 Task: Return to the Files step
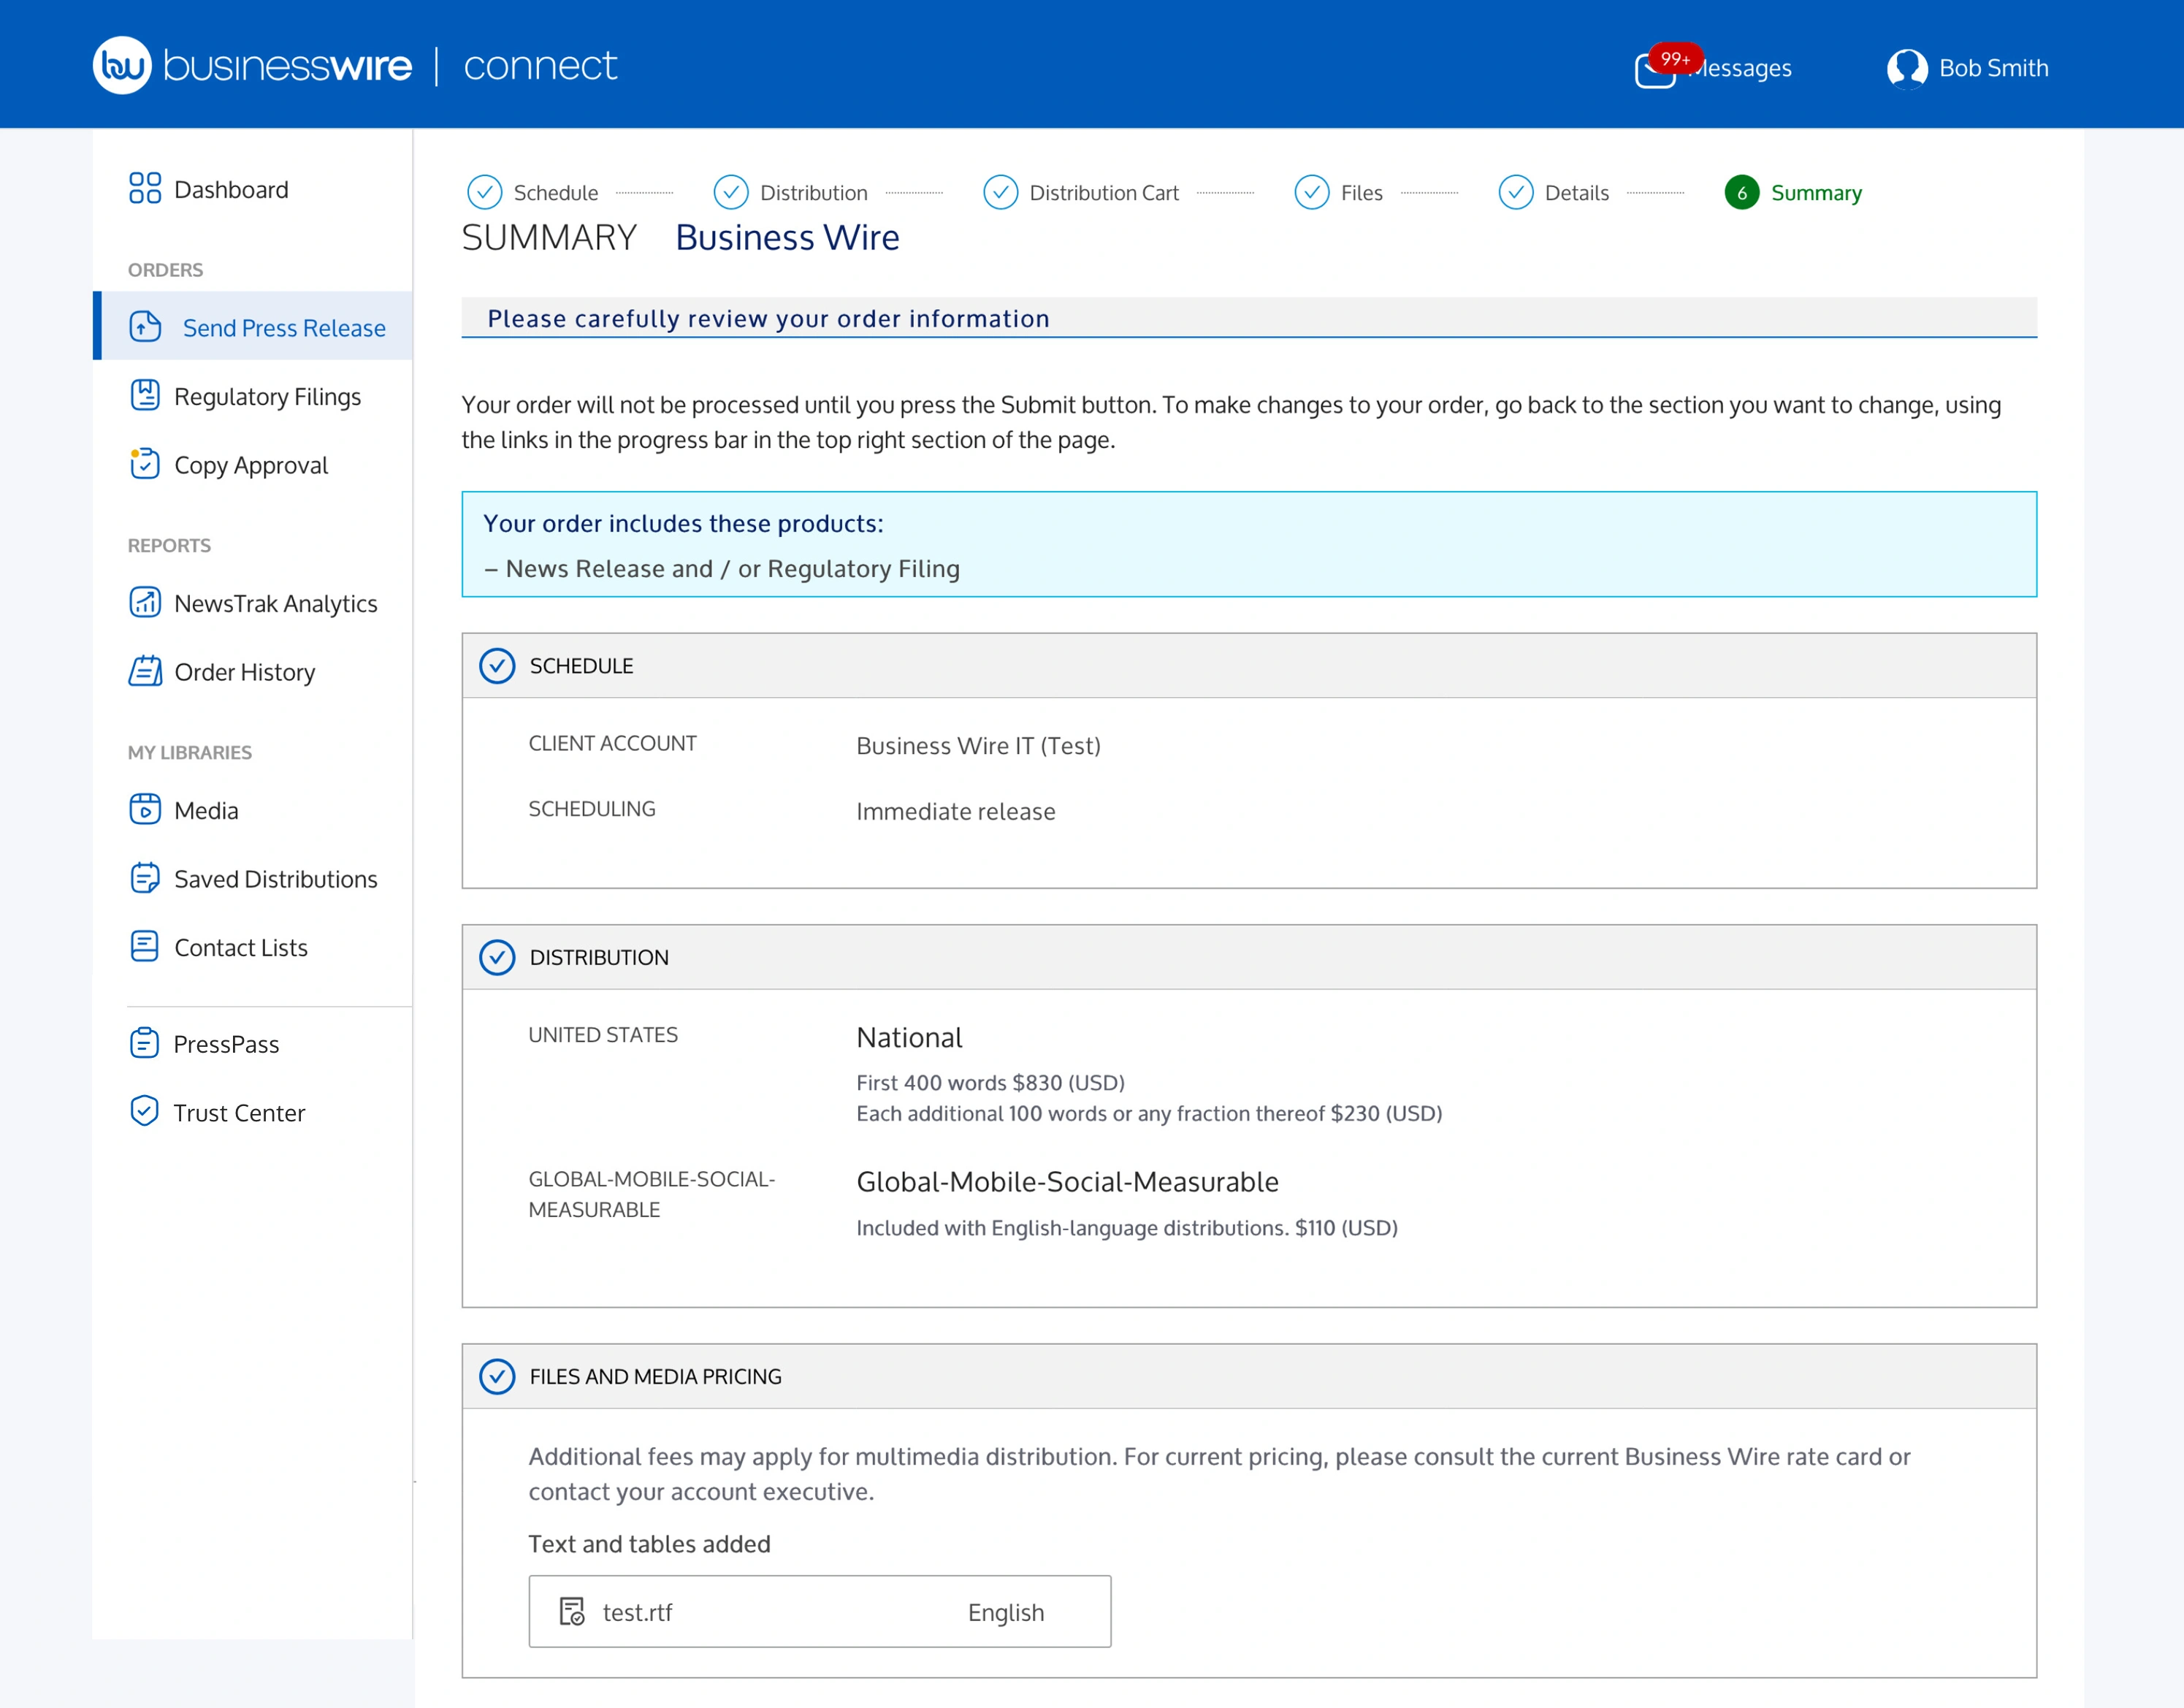pyautogui.click(x=1339, y=192)
